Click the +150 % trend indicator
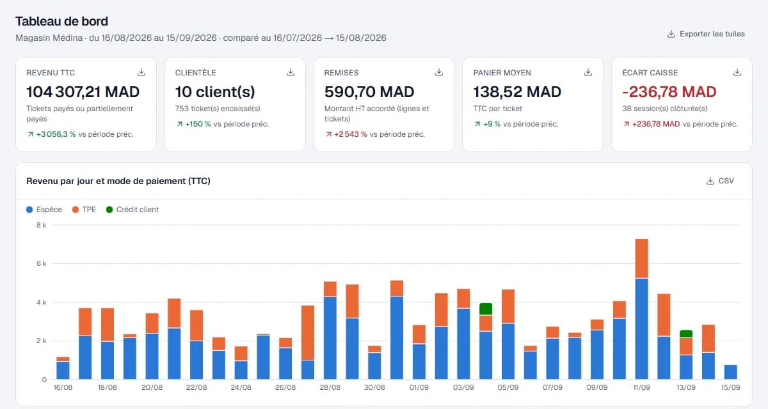This screenshot has height=409, width=768. pyautogui.click(x=193, y=124)
